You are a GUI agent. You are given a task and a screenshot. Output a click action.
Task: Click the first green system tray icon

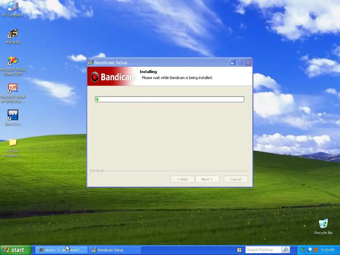pos(303,250)
